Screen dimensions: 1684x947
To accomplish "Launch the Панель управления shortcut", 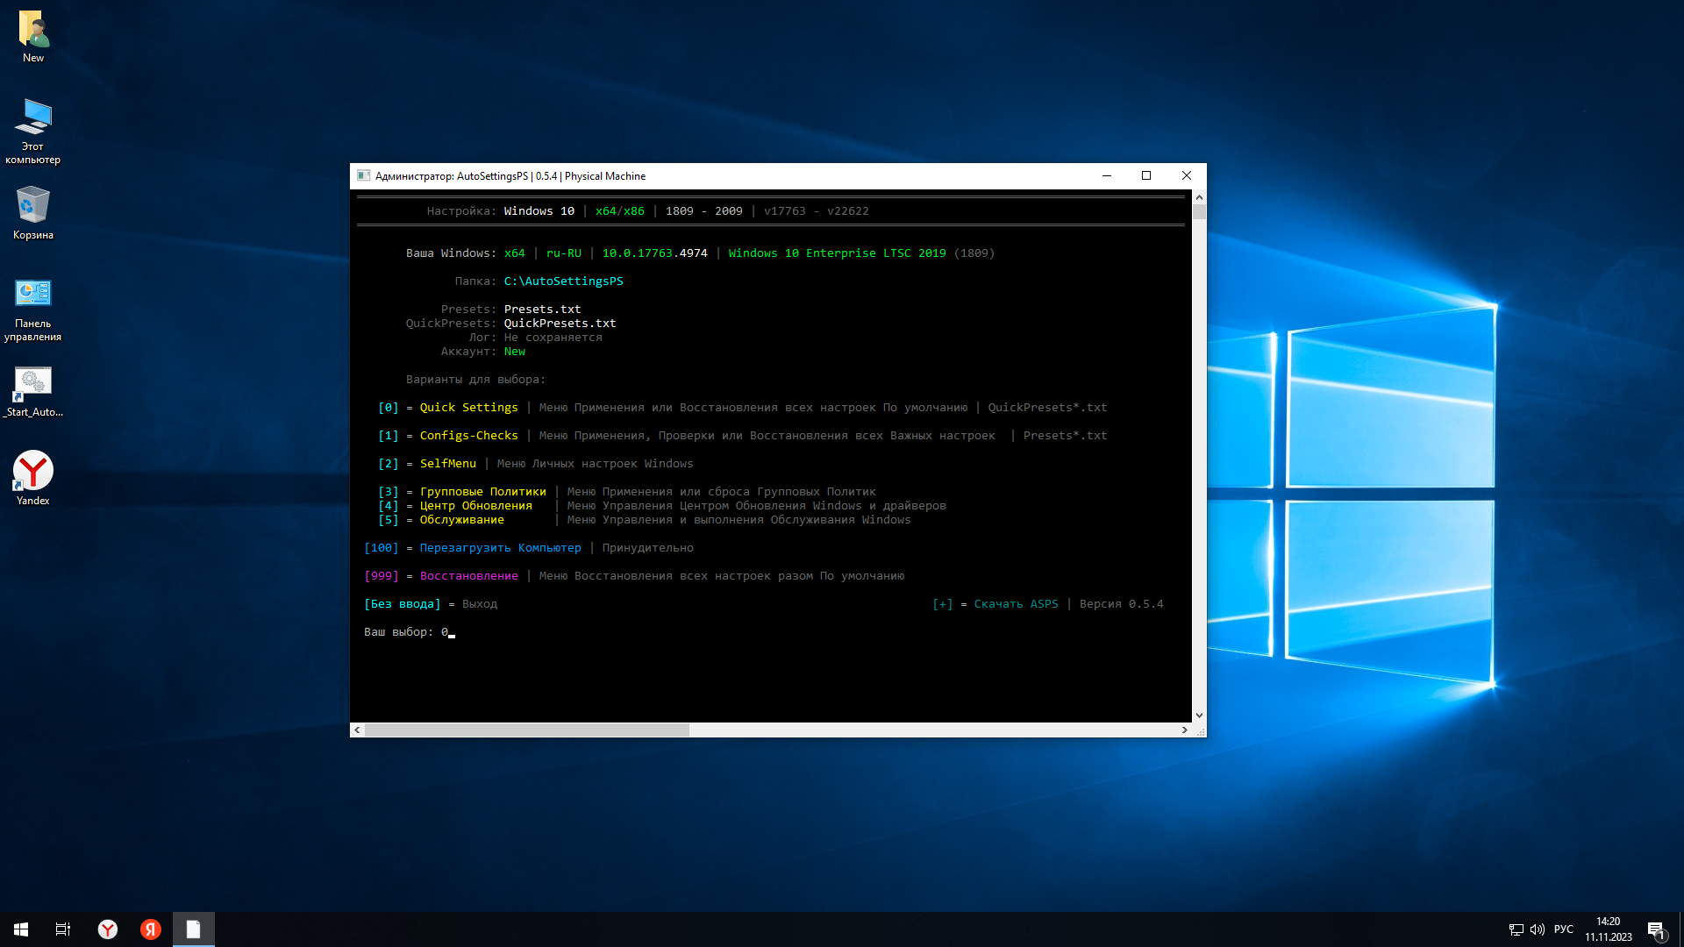I will [33, 294].
